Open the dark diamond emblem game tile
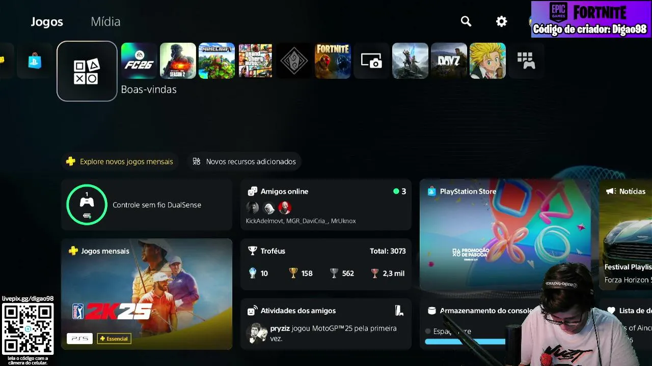 pos(294,61)
